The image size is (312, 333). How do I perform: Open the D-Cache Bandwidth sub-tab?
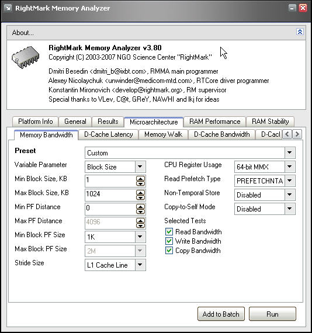point(222,134)
